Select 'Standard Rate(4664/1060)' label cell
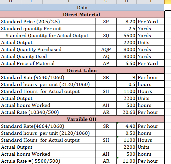This screenshot has height=164, width=171. coord(48,126)
